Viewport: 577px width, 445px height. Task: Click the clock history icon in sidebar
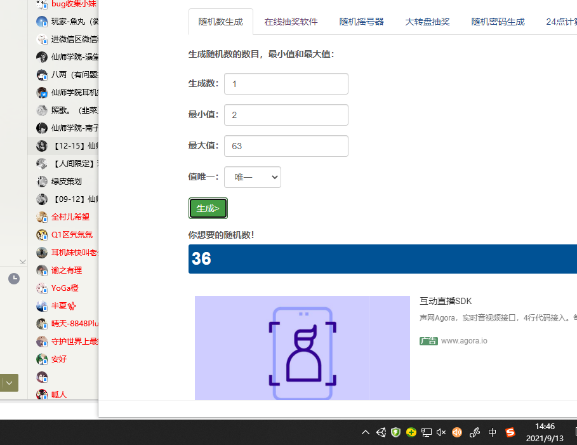coord(14,279)
